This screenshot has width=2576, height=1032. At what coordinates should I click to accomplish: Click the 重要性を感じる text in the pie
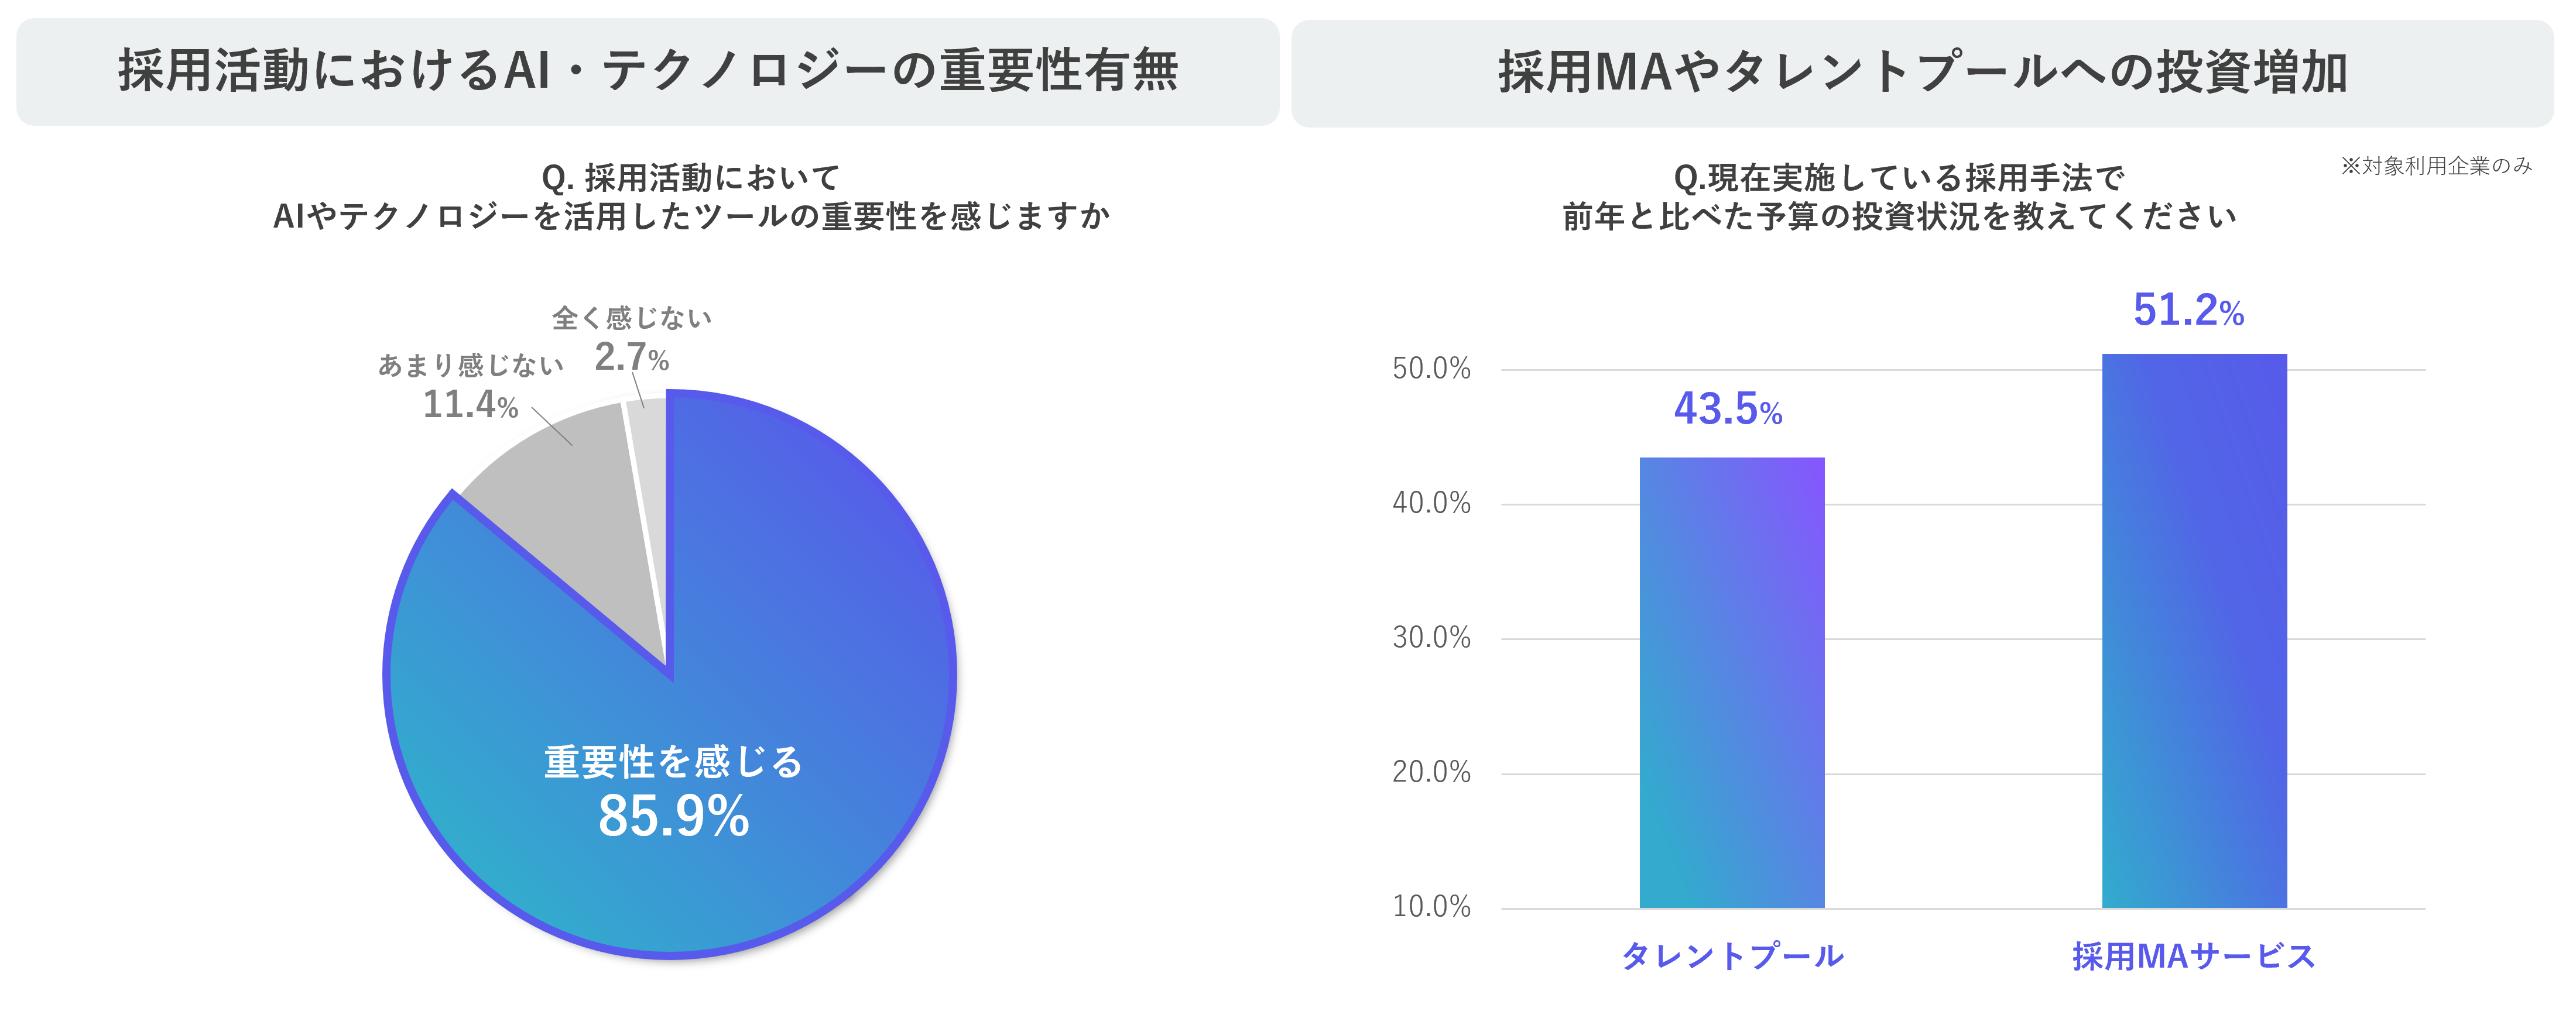click(x=673, y=762)
